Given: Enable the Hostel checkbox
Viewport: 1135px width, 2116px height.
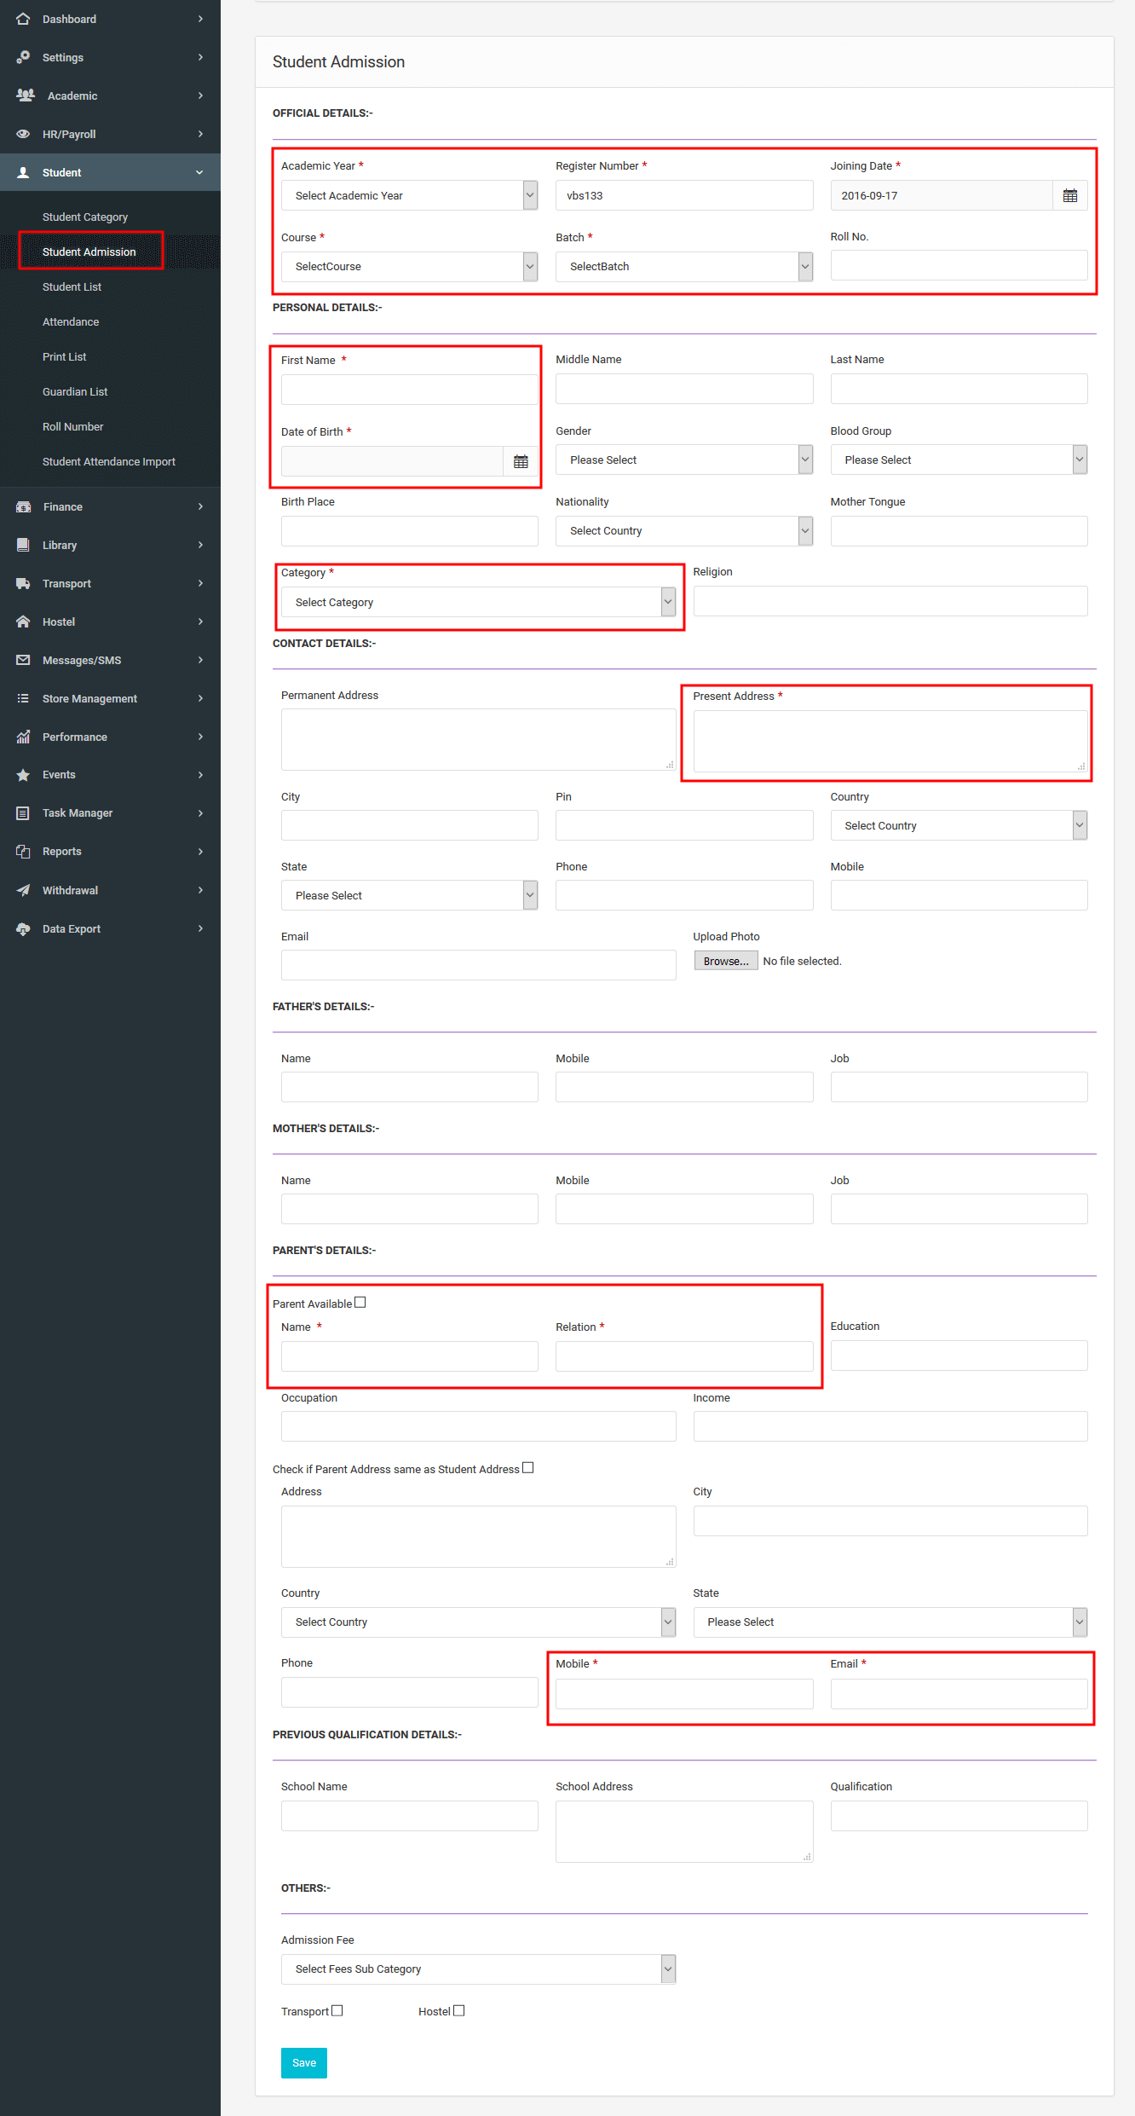Looking at the screenshot, I should pos(459,2010).
